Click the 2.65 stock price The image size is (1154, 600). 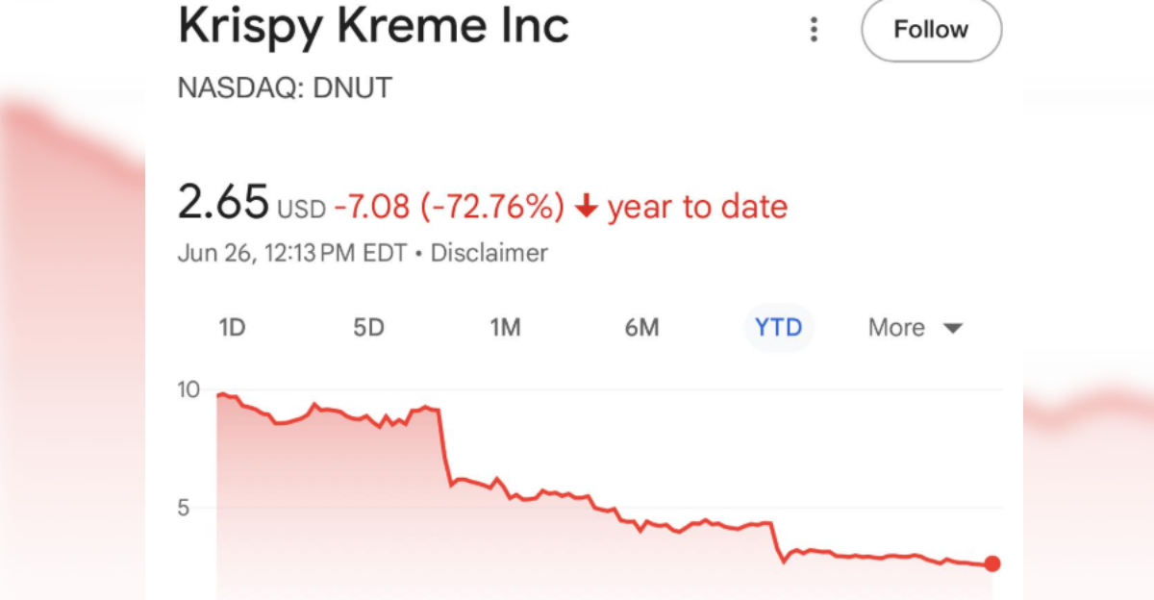click(223, 203)
